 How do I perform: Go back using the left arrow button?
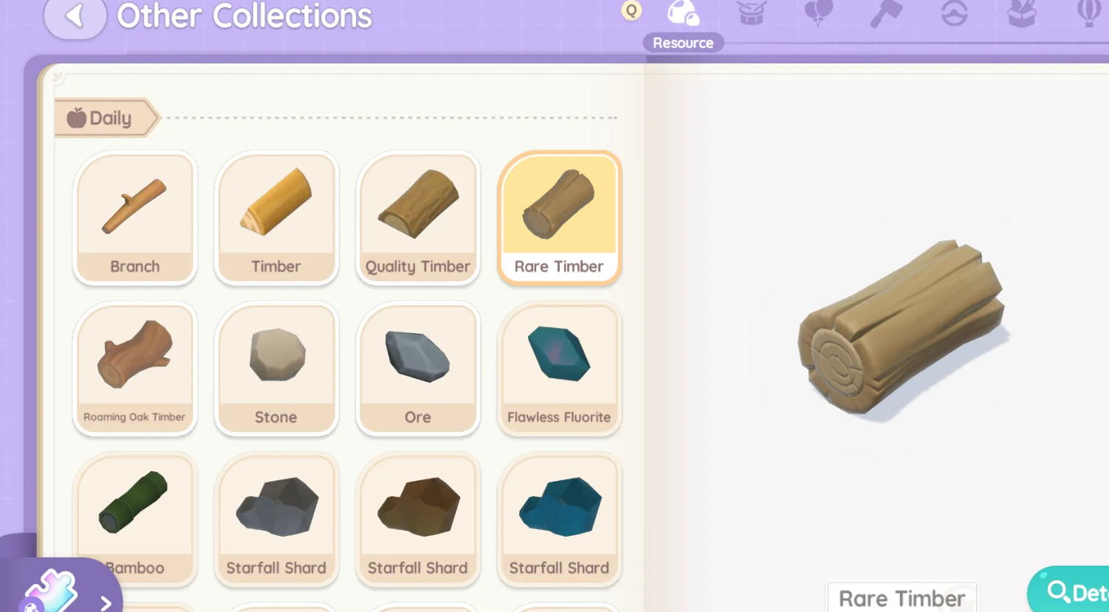pos(75,15)
